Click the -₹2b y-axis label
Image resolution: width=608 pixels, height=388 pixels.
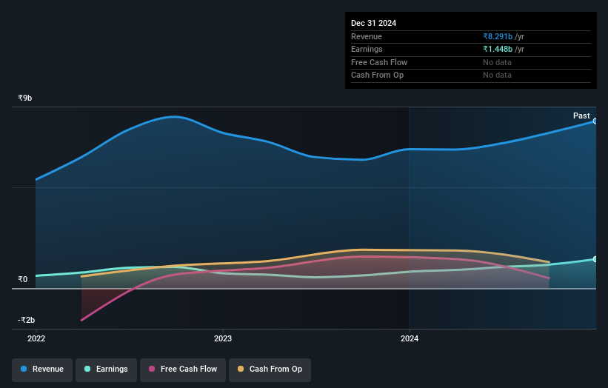[26, 320]
